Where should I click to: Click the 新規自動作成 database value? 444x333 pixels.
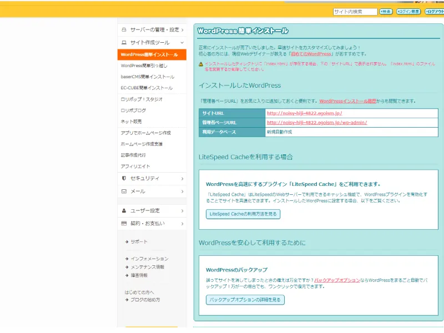coord(279,132)
